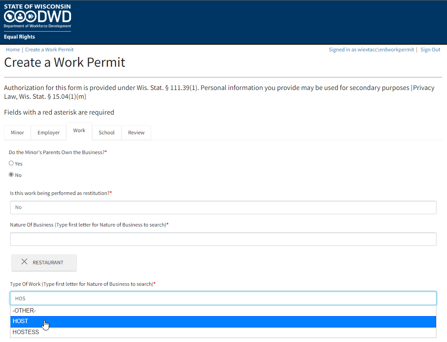Open the School tab
This screenshot has height=342, width=447.
point(106,132)
